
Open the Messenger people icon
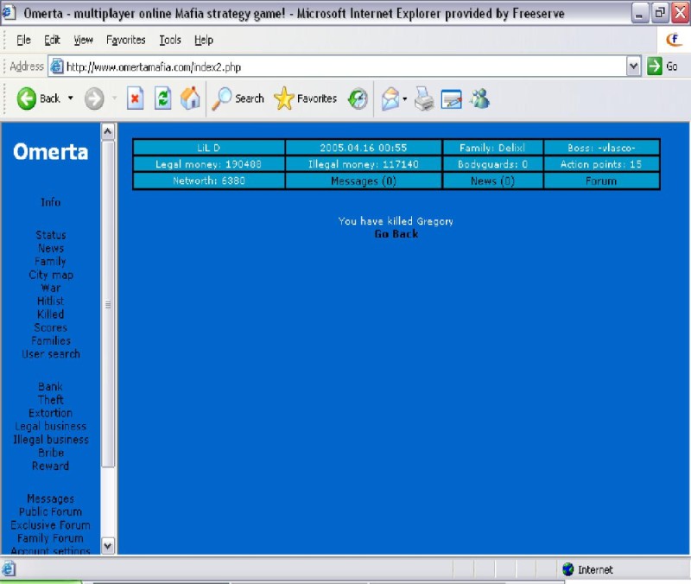(x=480, y=98)
